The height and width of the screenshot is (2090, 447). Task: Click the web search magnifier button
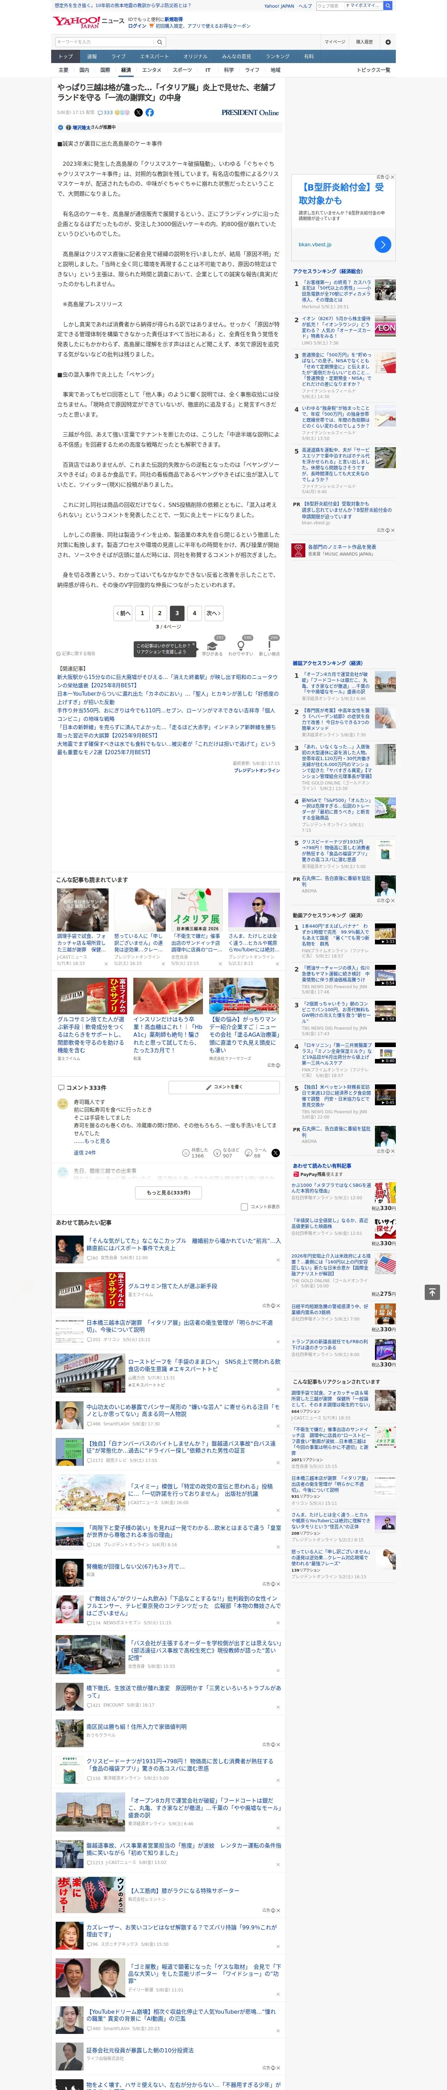click(x=388, y=6)
